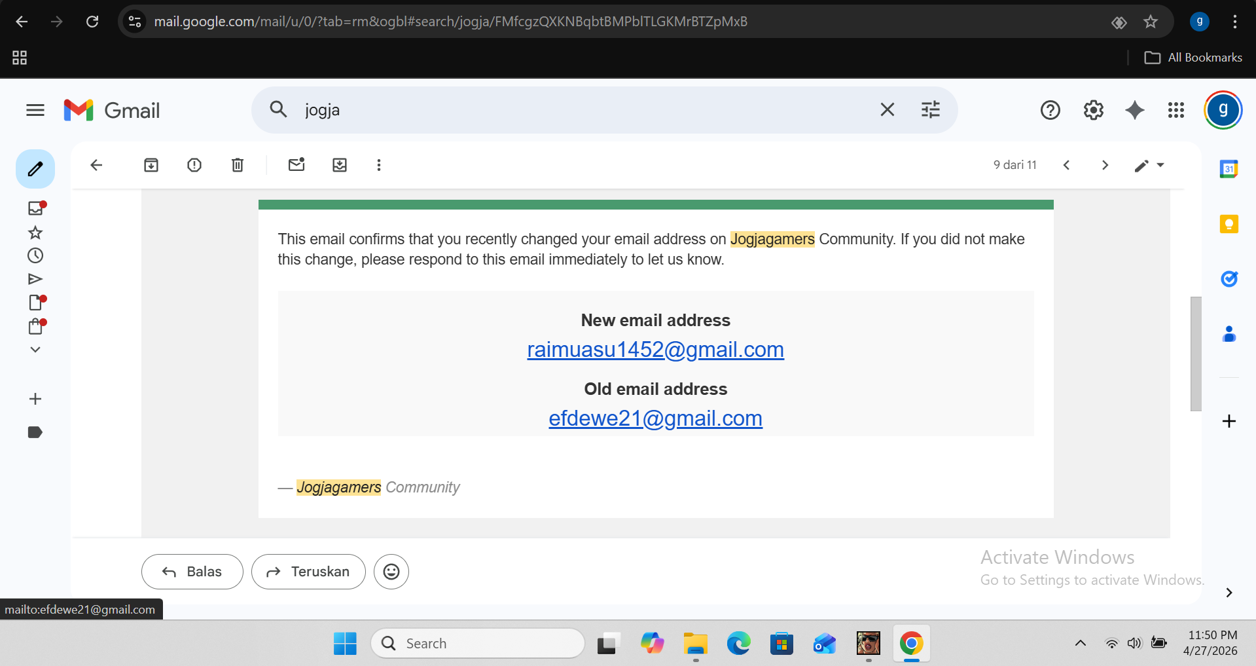
Task: Launch Microsoft Edge from taskbar
Action: click(739, 643)
